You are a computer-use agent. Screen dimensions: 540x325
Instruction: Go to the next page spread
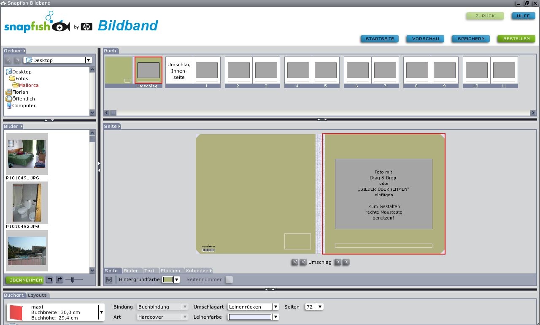[337, 262]
